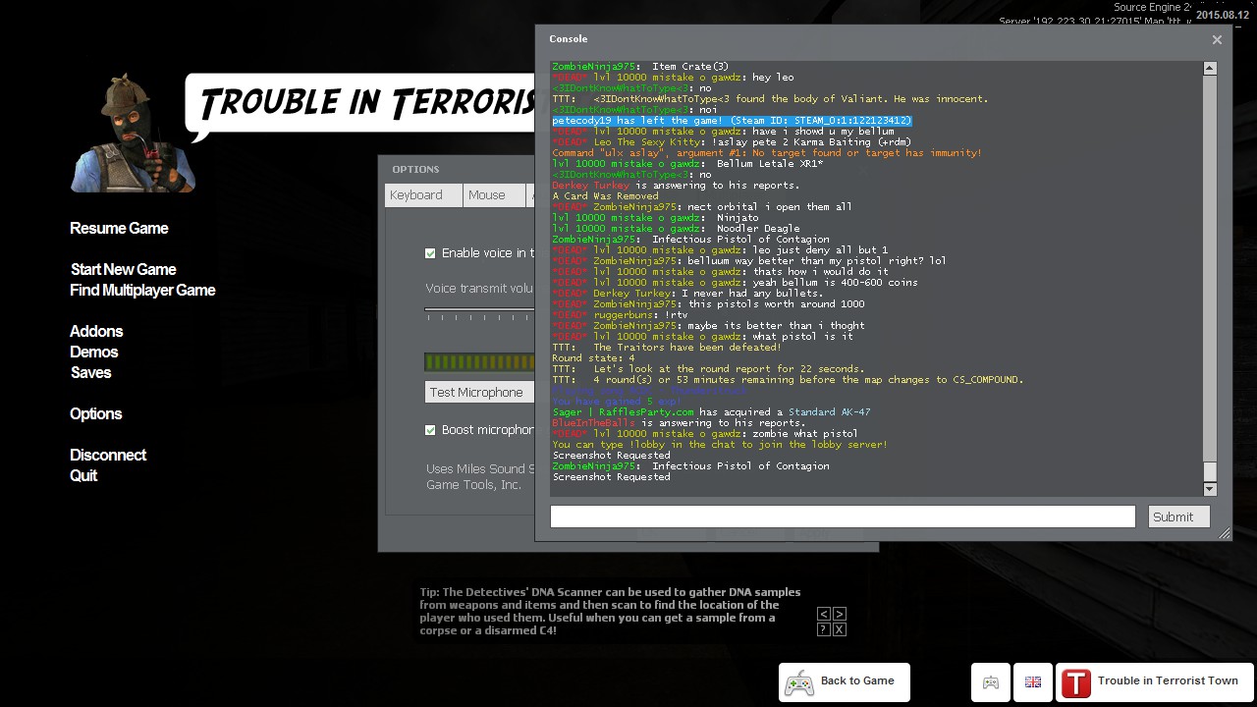Dismiss the tip with the X icon
Screen dimensions: 1257x707
point(839,629)
